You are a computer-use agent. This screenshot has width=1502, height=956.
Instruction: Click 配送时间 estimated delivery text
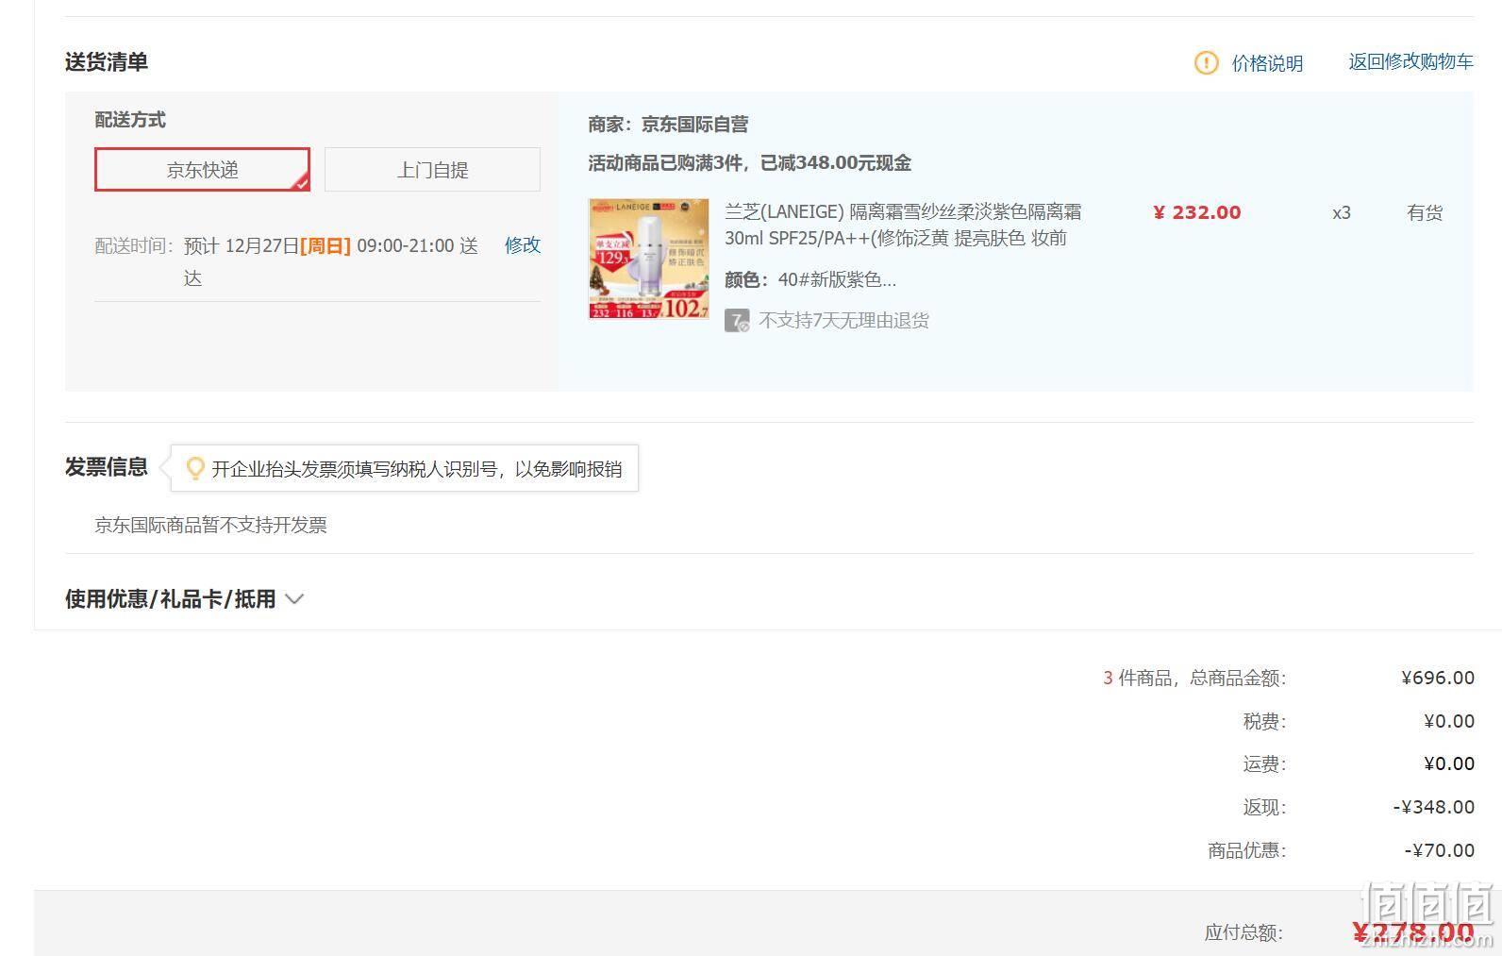pos(330,261)
